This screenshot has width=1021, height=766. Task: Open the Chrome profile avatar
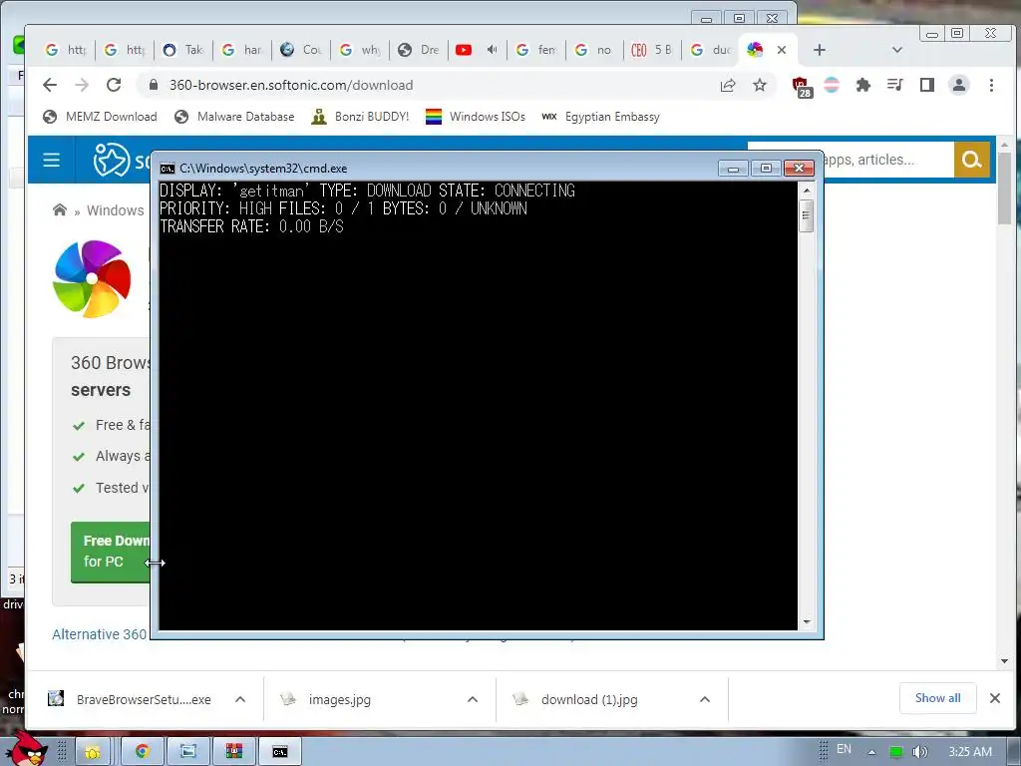click(x=959, y=85)
